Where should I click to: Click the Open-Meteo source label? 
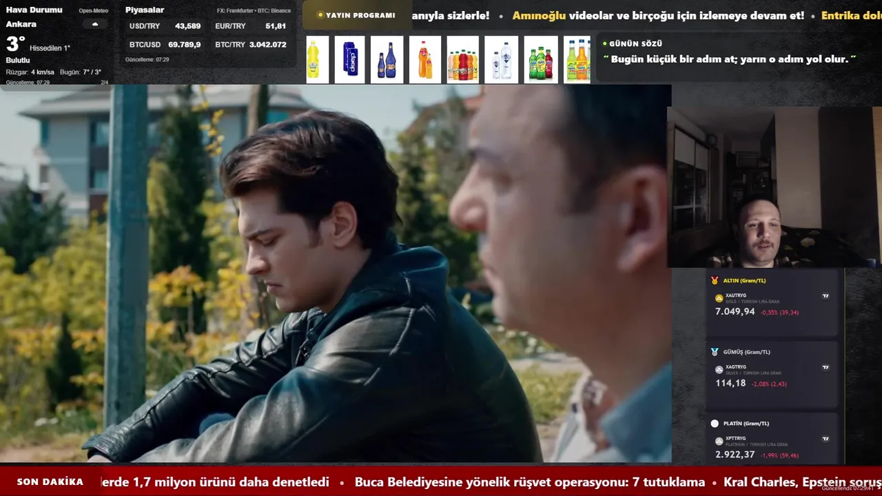tap(93, 11)
